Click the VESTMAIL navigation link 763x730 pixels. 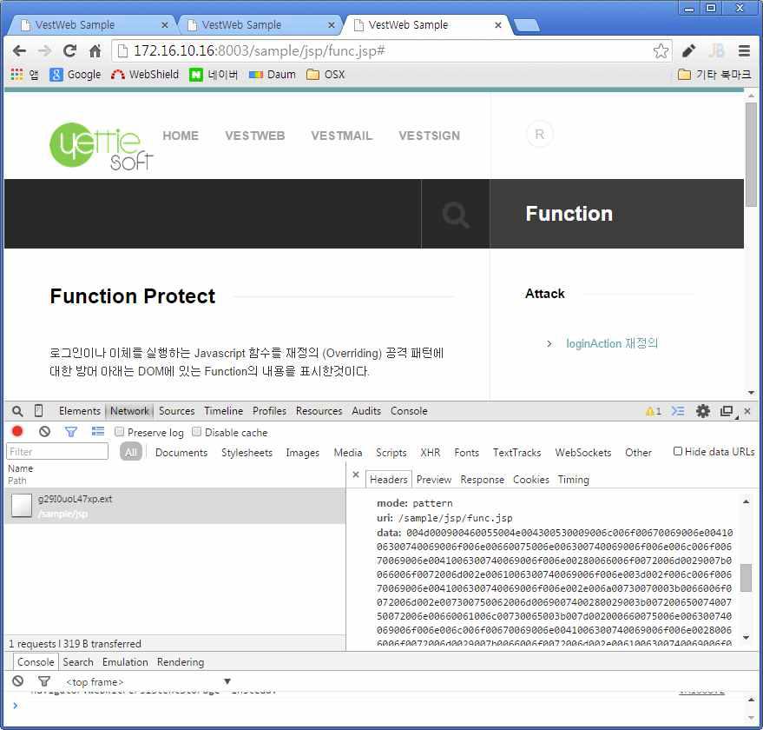341,136
